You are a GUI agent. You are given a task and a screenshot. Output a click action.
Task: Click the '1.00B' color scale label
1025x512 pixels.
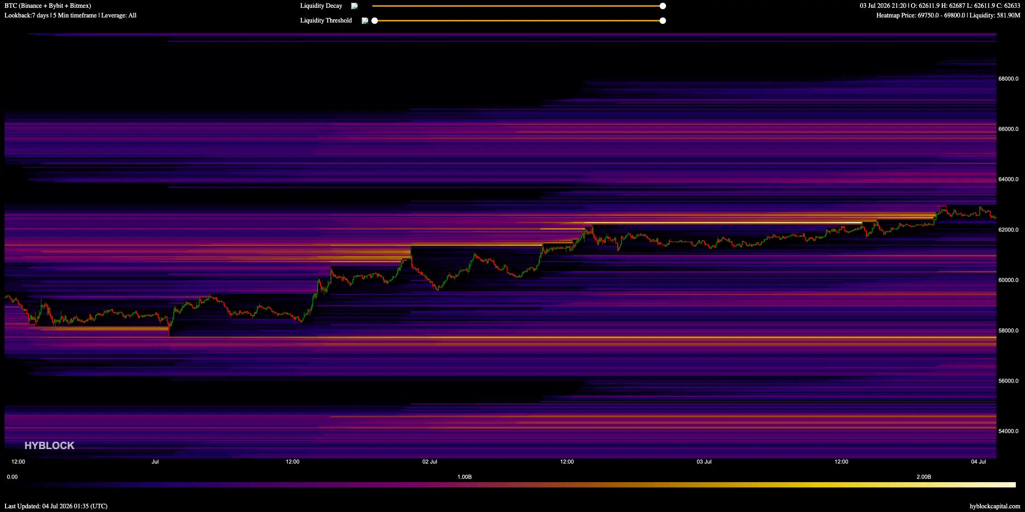464,477
